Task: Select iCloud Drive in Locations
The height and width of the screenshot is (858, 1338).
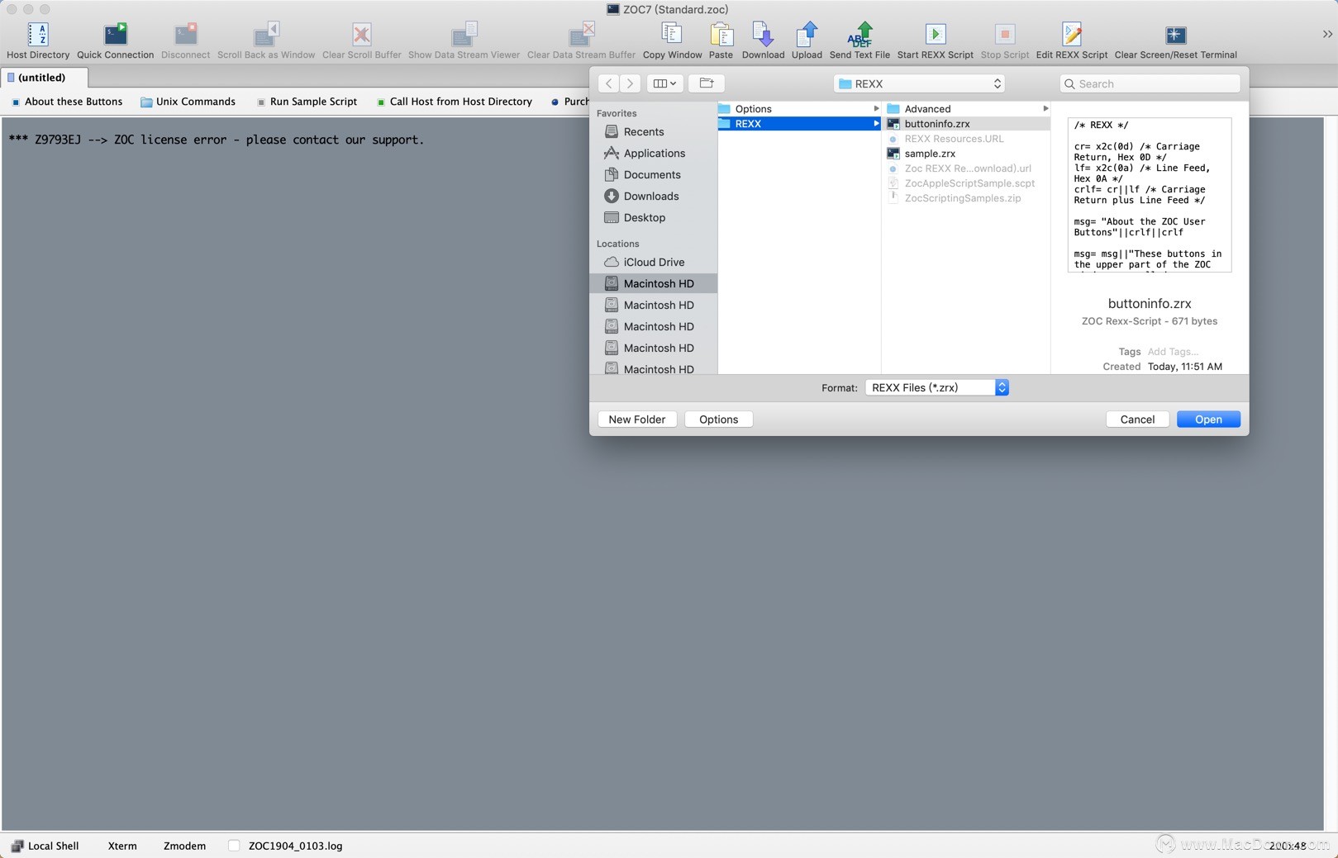Action: point(654,263)
